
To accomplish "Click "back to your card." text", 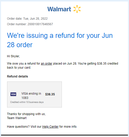I will click(19, 68).
